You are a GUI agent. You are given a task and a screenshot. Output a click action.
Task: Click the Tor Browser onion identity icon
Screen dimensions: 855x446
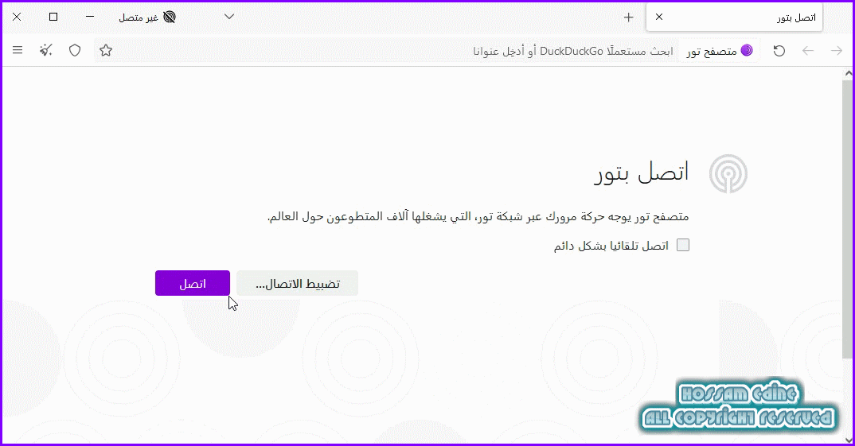click(747, 51)
